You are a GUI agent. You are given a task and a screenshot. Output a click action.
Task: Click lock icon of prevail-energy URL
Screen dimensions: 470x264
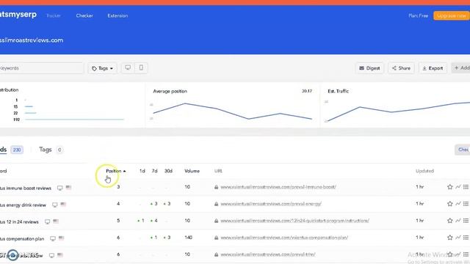[216, 204]
